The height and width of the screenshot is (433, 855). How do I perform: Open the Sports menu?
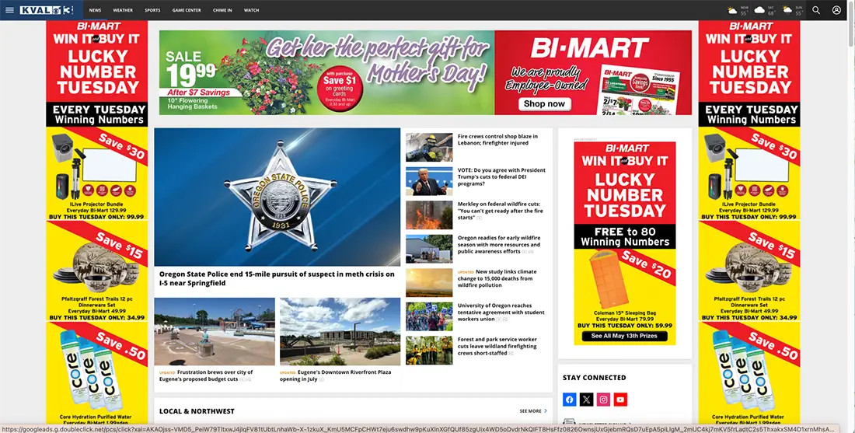pyautogui.click(x=152, y=10)
